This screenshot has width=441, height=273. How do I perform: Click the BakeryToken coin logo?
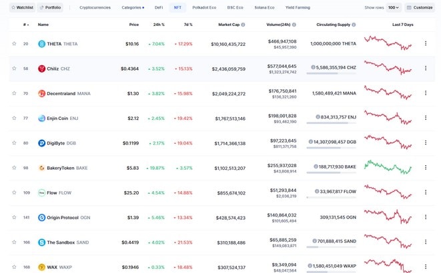tap(41, 168)
